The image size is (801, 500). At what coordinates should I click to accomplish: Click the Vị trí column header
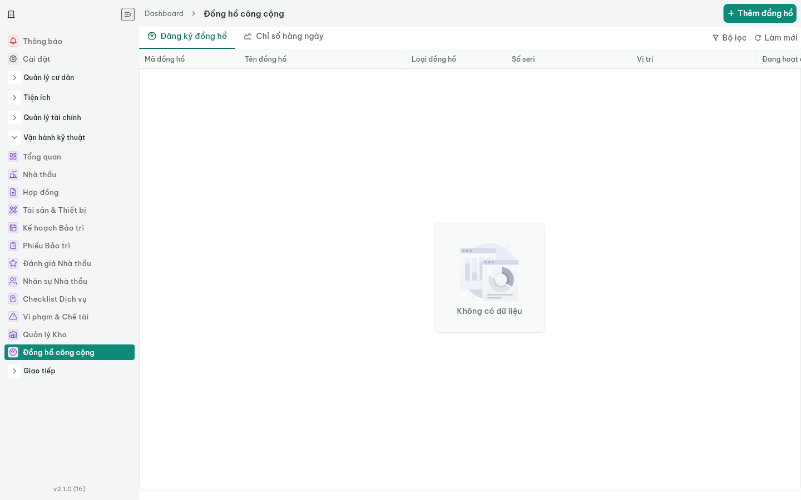pos(694,59)
